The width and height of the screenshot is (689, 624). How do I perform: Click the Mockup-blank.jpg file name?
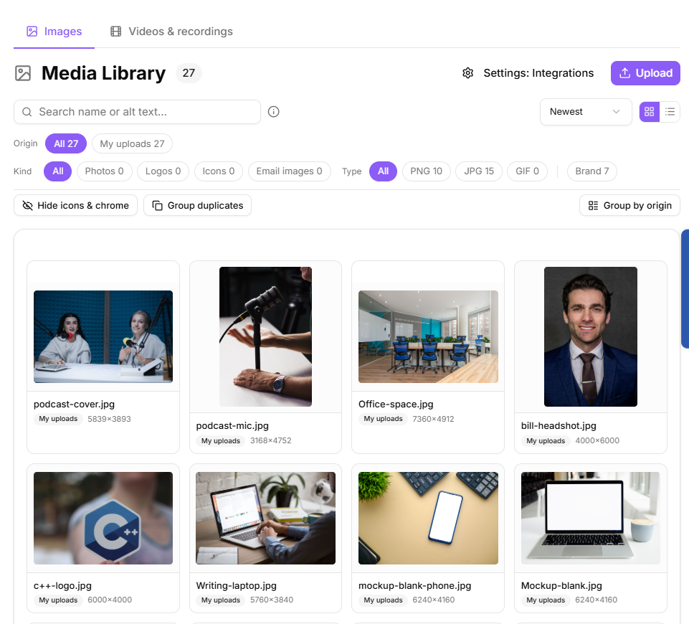[561, 586]
